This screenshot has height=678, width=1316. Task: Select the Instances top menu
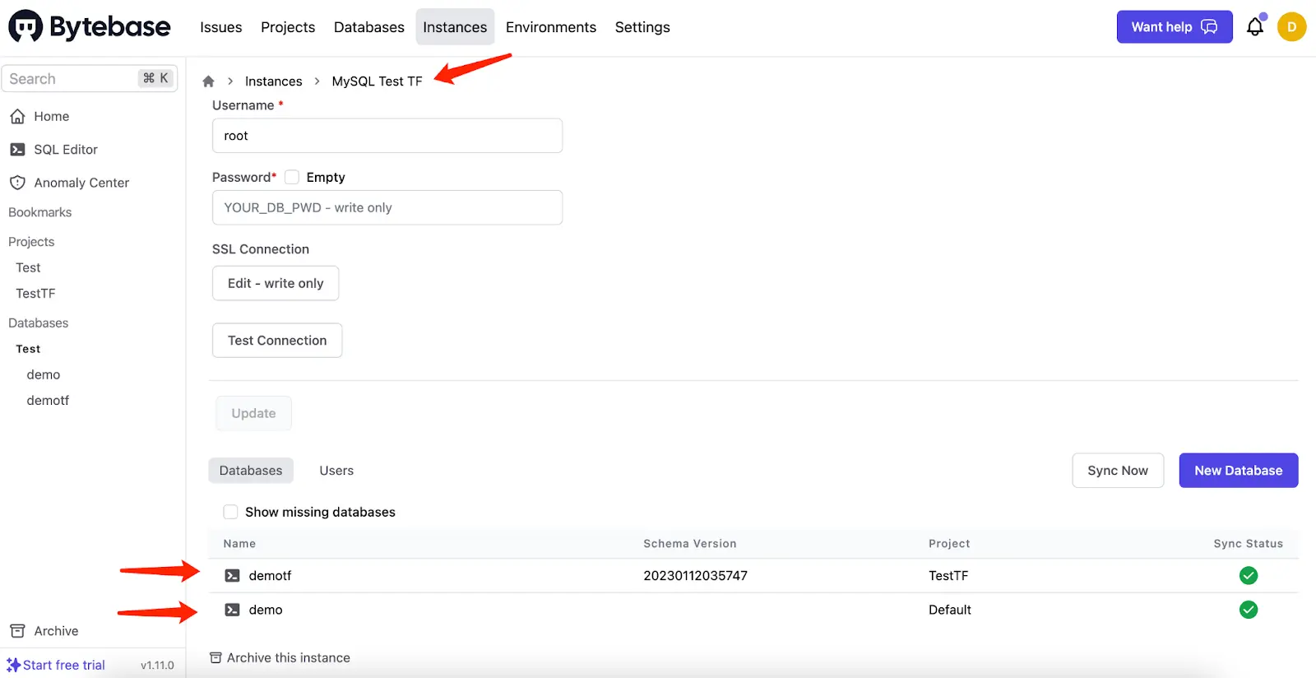(x=455, y=27)
